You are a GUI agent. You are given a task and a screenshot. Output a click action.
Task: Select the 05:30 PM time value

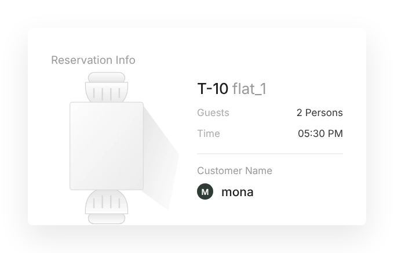[x=320, y=133]
